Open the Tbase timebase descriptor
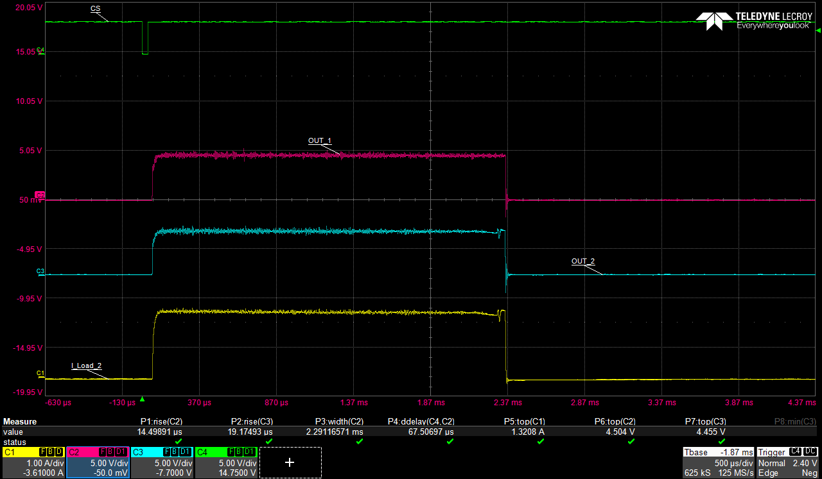 (718, 462)
